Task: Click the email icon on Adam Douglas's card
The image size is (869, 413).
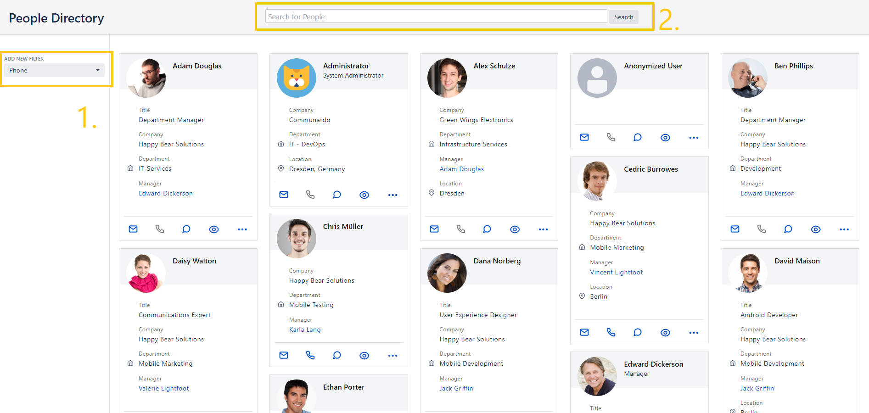Action: [133, 229]
